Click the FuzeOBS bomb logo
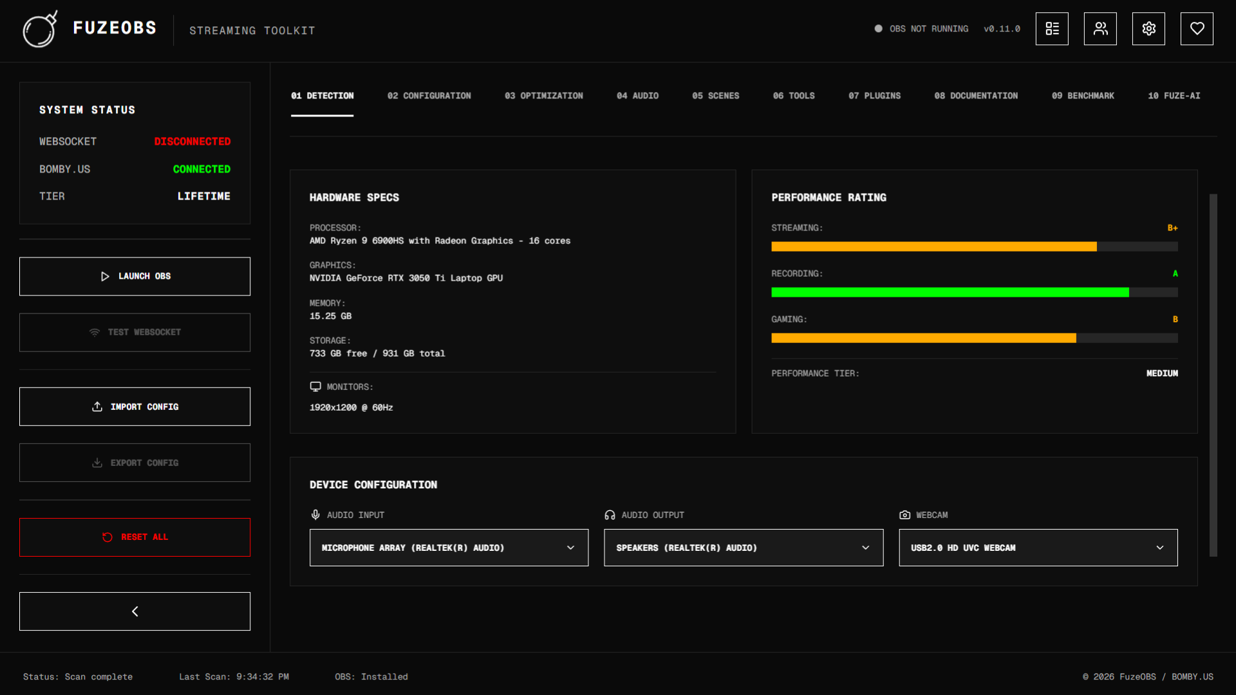 [x=40, y=29]
